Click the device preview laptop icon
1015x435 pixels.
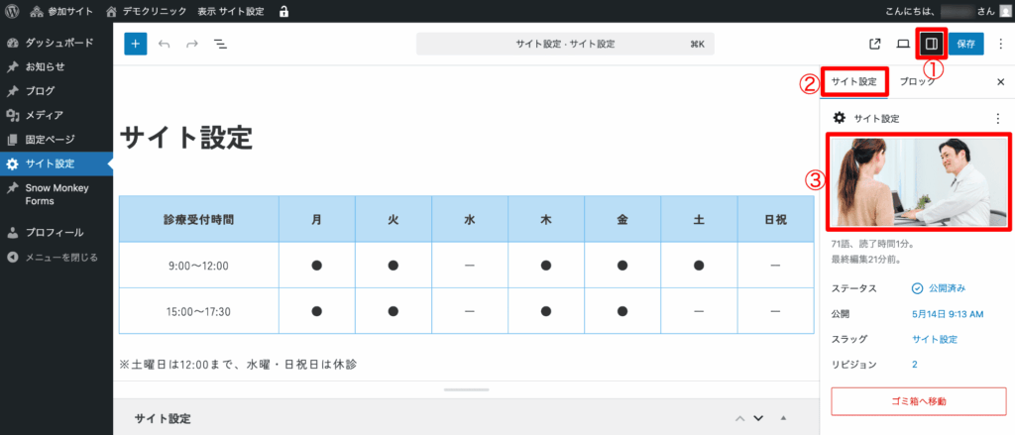click(903, 44)
